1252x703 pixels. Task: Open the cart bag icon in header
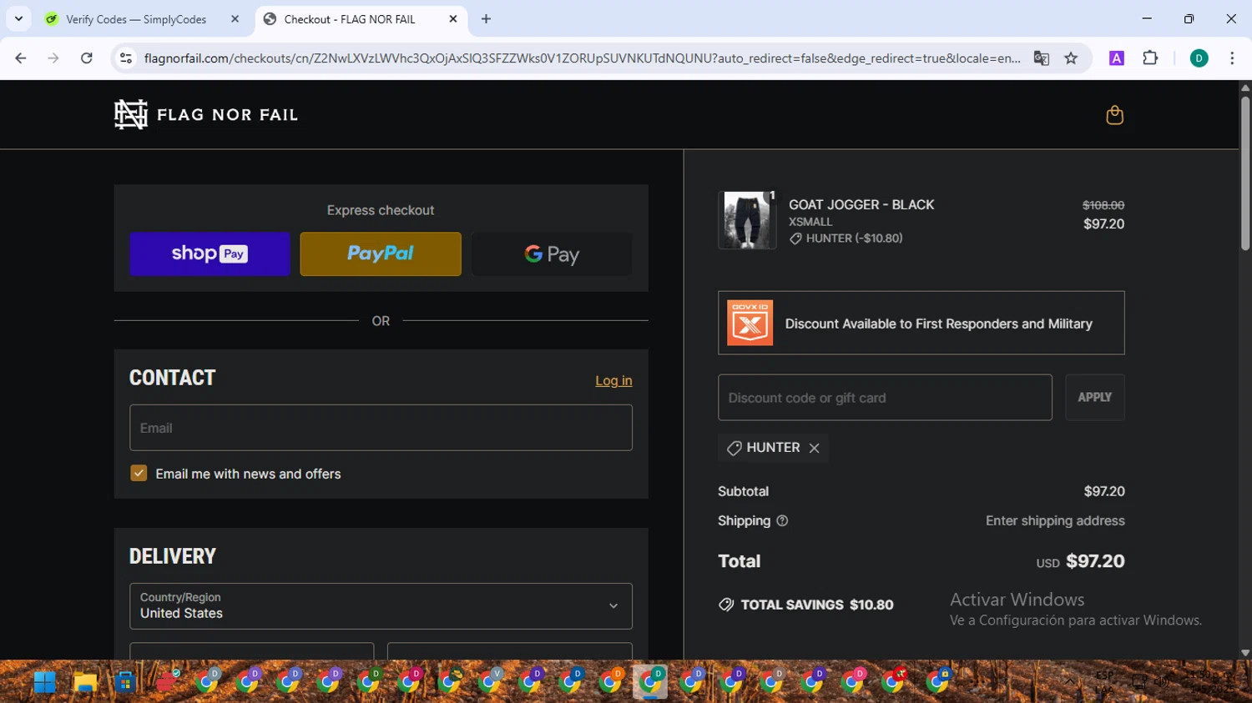1114,115
